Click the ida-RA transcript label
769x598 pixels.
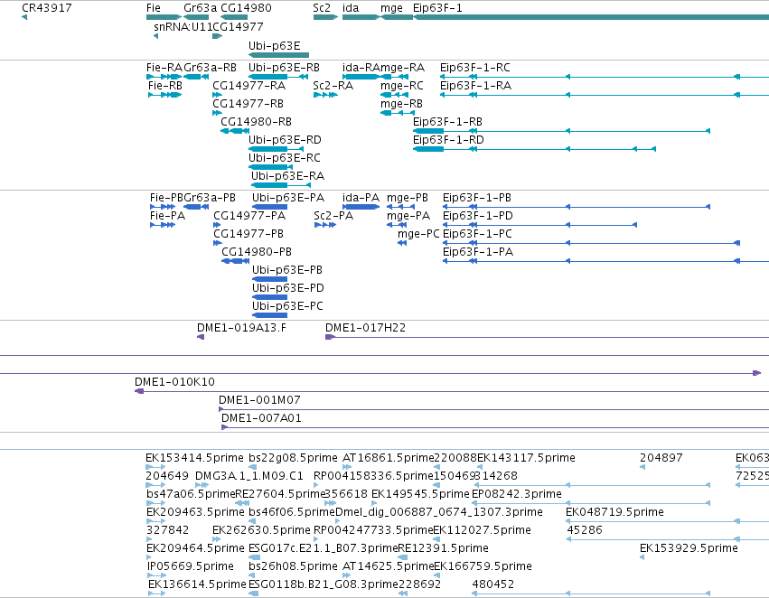pos(361,67)
